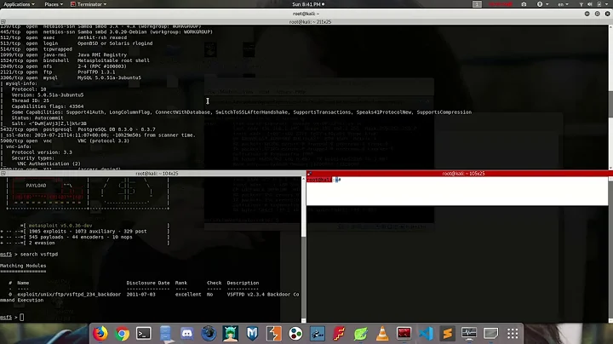Open Metasploit Framework M shield icon
This screenshot has width=613, height=344.
click(x=252, y=334)
